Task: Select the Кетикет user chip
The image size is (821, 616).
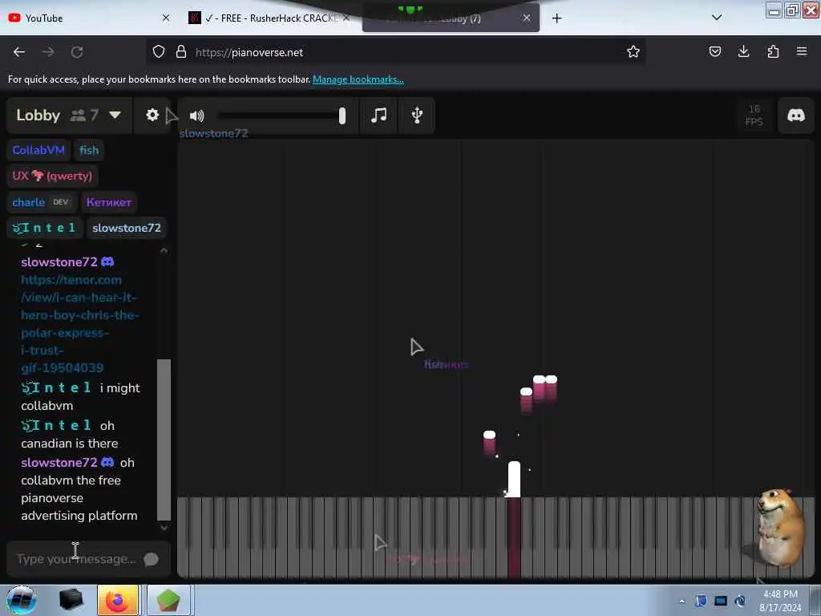Action: point(109,202)
